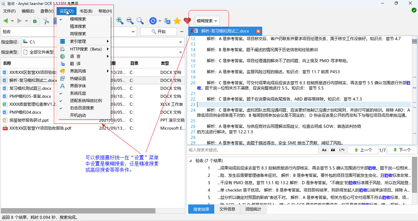418x221 pixels.
Task: Enable regex matching with the (.*) toggle
Action: click(342, 150)
